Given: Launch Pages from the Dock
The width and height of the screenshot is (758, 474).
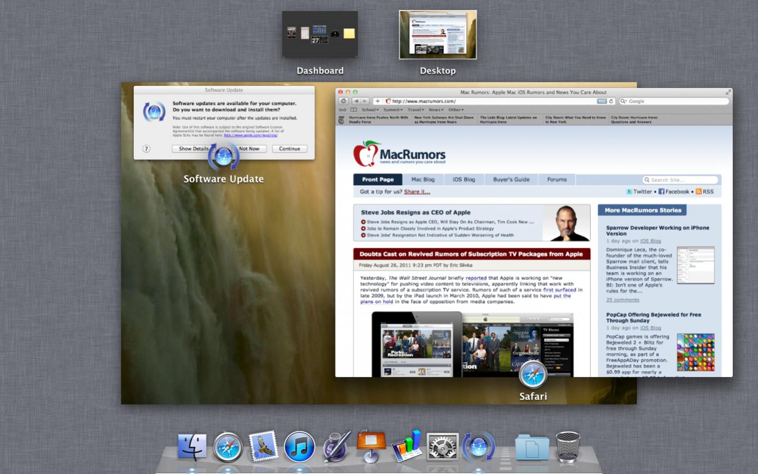Looking at the screenshot, I should (336, 447).
